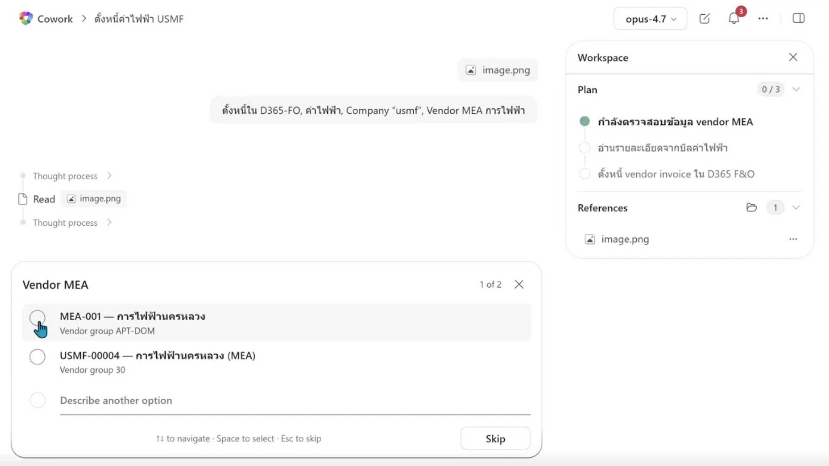Open the References folder icon
The height and width of the screenshot is (466, 829).
tap(752, 208)
